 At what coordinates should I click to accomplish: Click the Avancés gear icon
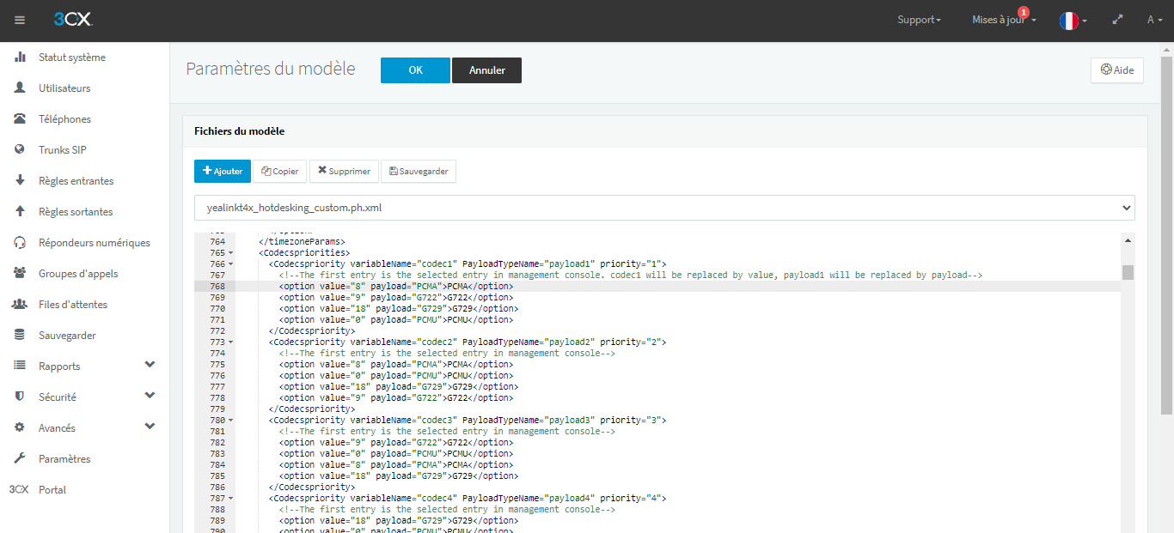point(20,428)
